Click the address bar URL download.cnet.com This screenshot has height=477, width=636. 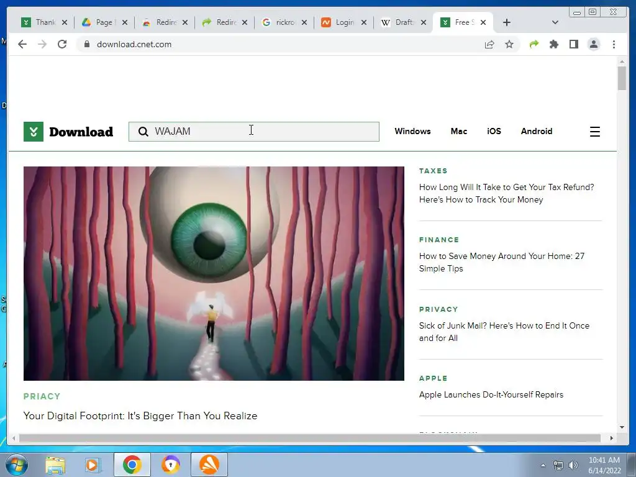(134, 44)
